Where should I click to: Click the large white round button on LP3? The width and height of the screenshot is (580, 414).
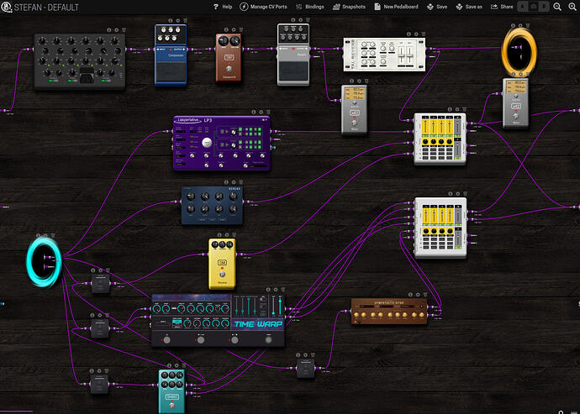(207, 142)
